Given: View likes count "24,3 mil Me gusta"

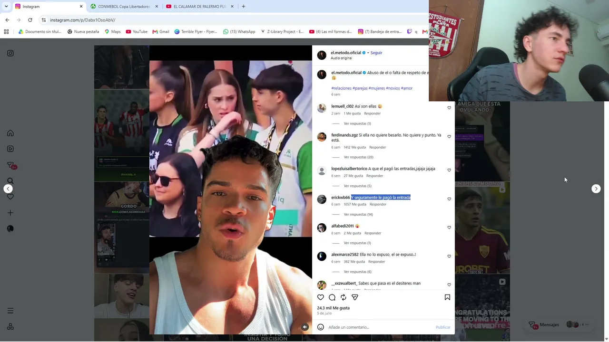Looking at the screenshot, I should (334, 308).
